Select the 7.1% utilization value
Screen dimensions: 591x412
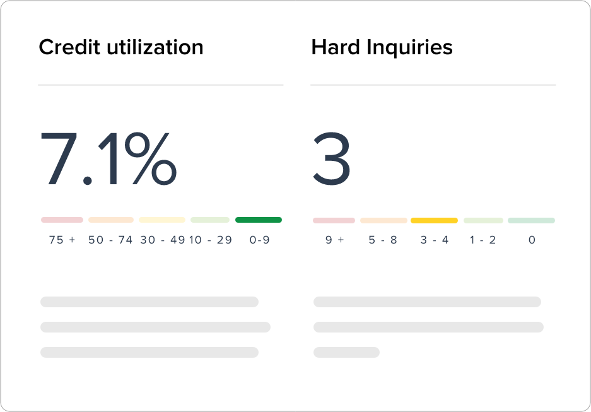(x=108, y=158)
